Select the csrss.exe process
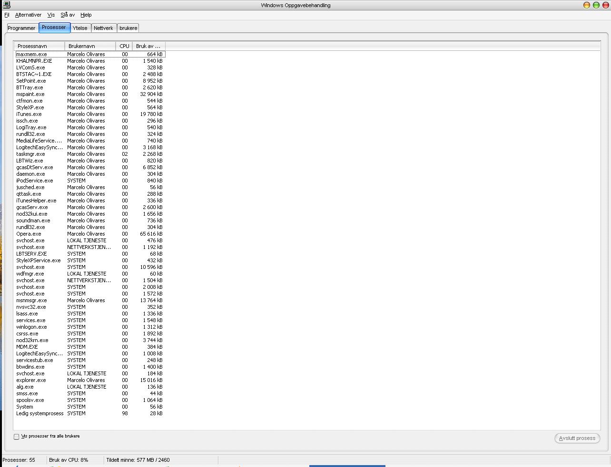The image size is (611, 467). point(90,334)
